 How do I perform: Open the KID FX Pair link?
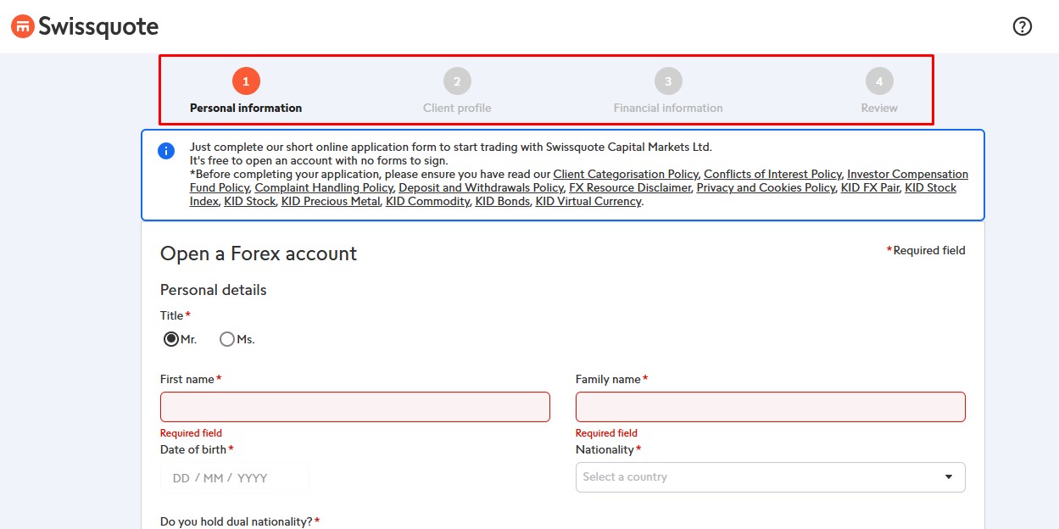click(870, 188)
